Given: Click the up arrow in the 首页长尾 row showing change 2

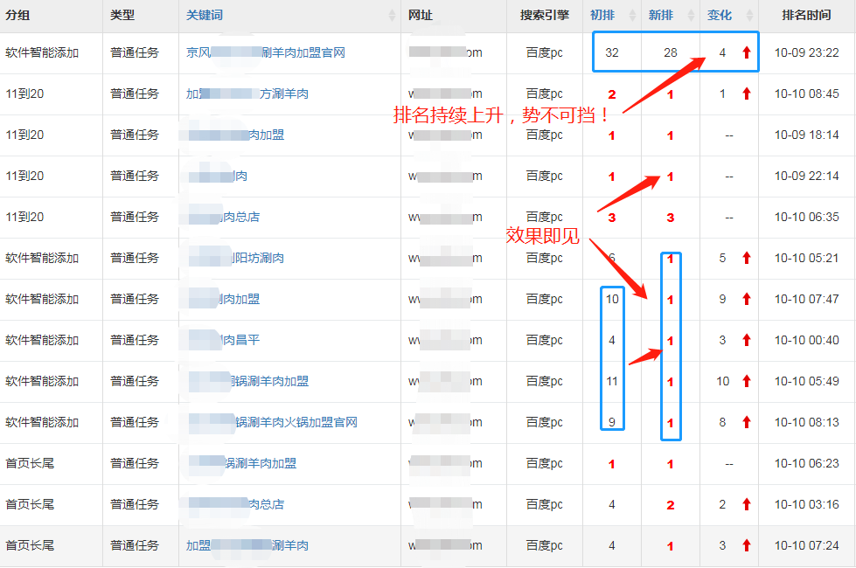Looking at the screenshot, I should point(744,504).
